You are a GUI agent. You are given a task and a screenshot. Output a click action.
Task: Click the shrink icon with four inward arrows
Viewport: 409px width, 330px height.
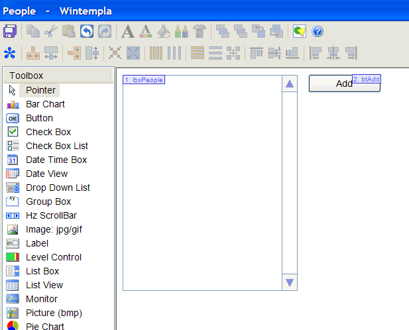(115, 53)
